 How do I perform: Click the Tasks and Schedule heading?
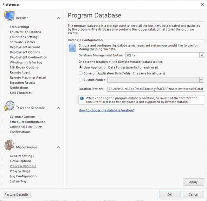[x=30, y=108]
